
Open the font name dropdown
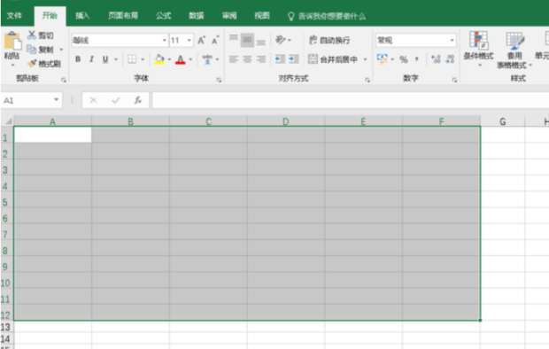tap(164, 40)
